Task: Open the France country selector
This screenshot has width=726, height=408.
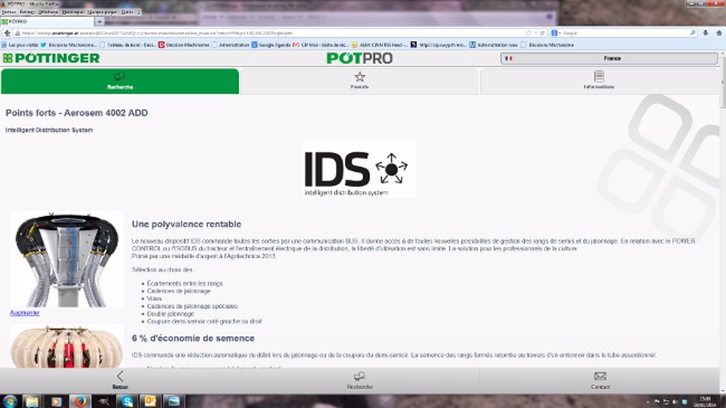Action: 609,58
